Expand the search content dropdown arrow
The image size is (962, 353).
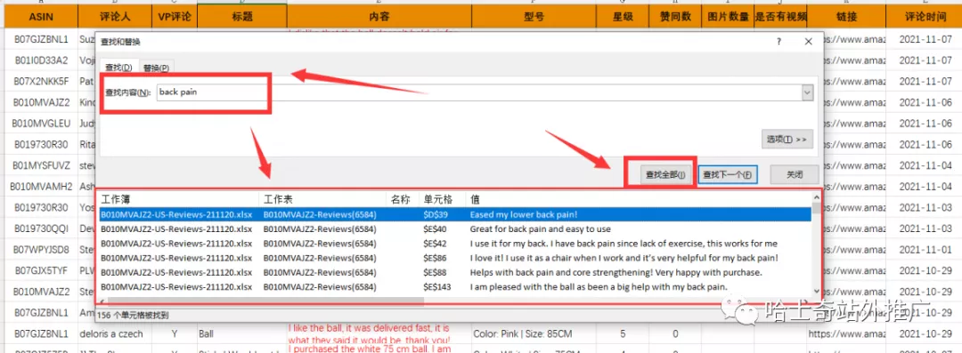pyautogui.click(x=808, y=92)
